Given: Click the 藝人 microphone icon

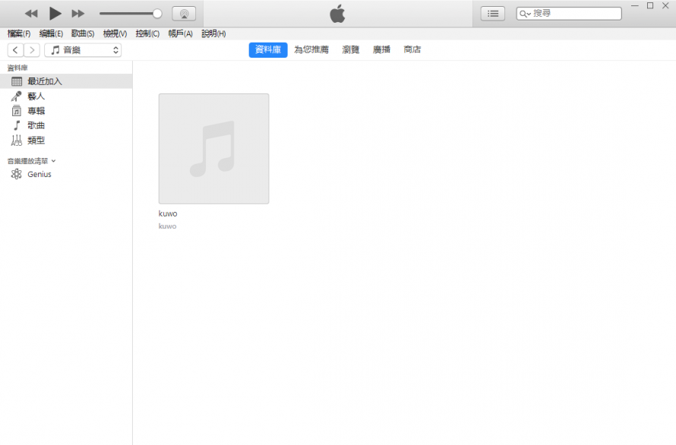Looking at the screenshot, I should (x=17, y=96).
